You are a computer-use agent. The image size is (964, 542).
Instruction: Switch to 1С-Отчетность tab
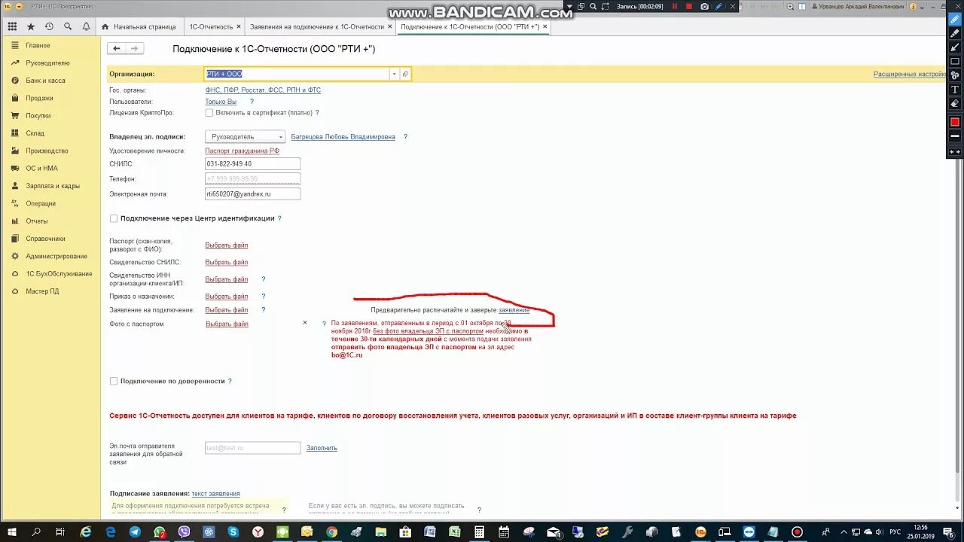(211, 26)
